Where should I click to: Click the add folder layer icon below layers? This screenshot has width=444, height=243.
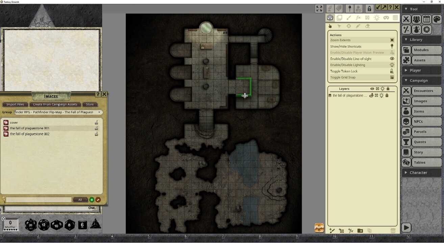point(360,231)
